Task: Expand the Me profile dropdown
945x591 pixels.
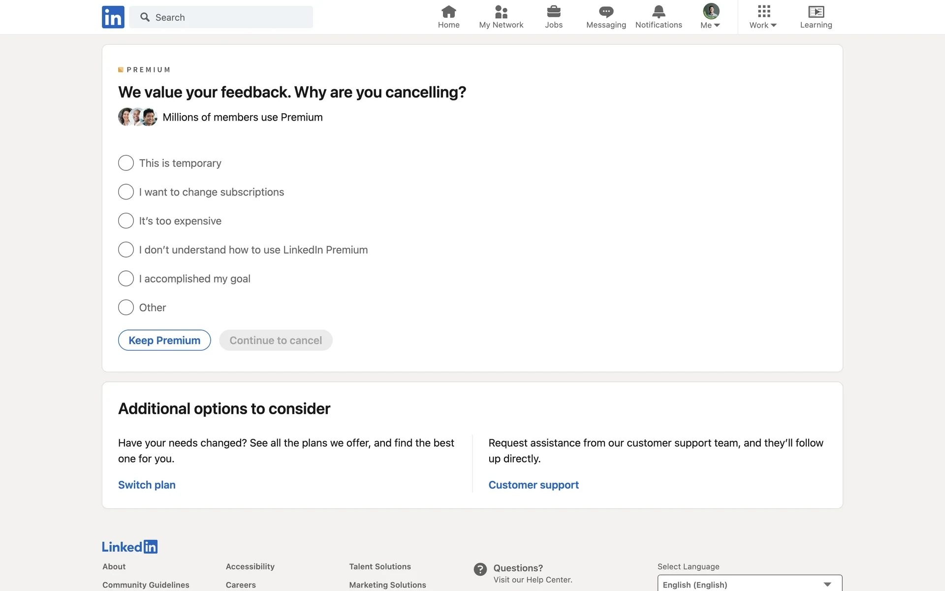Action: [710, 17]
